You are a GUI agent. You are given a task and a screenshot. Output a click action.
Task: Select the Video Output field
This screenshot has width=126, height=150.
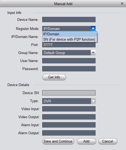[69, 117]
